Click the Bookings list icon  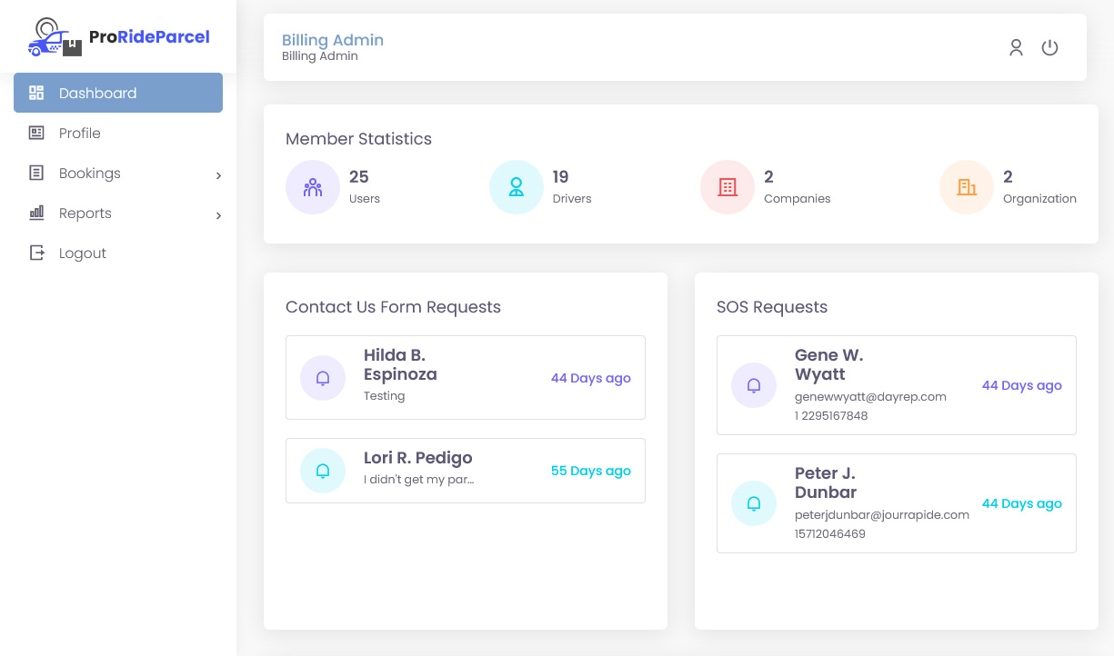(36, 173)
